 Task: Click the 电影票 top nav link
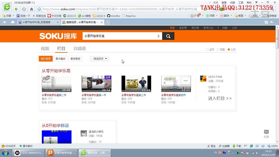point(183,28)
